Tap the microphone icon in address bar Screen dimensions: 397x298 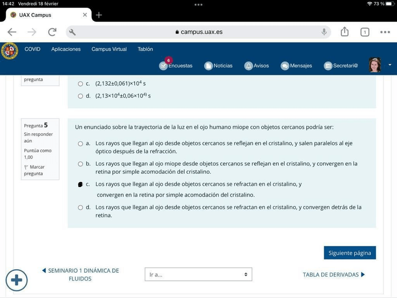(324, 32)
